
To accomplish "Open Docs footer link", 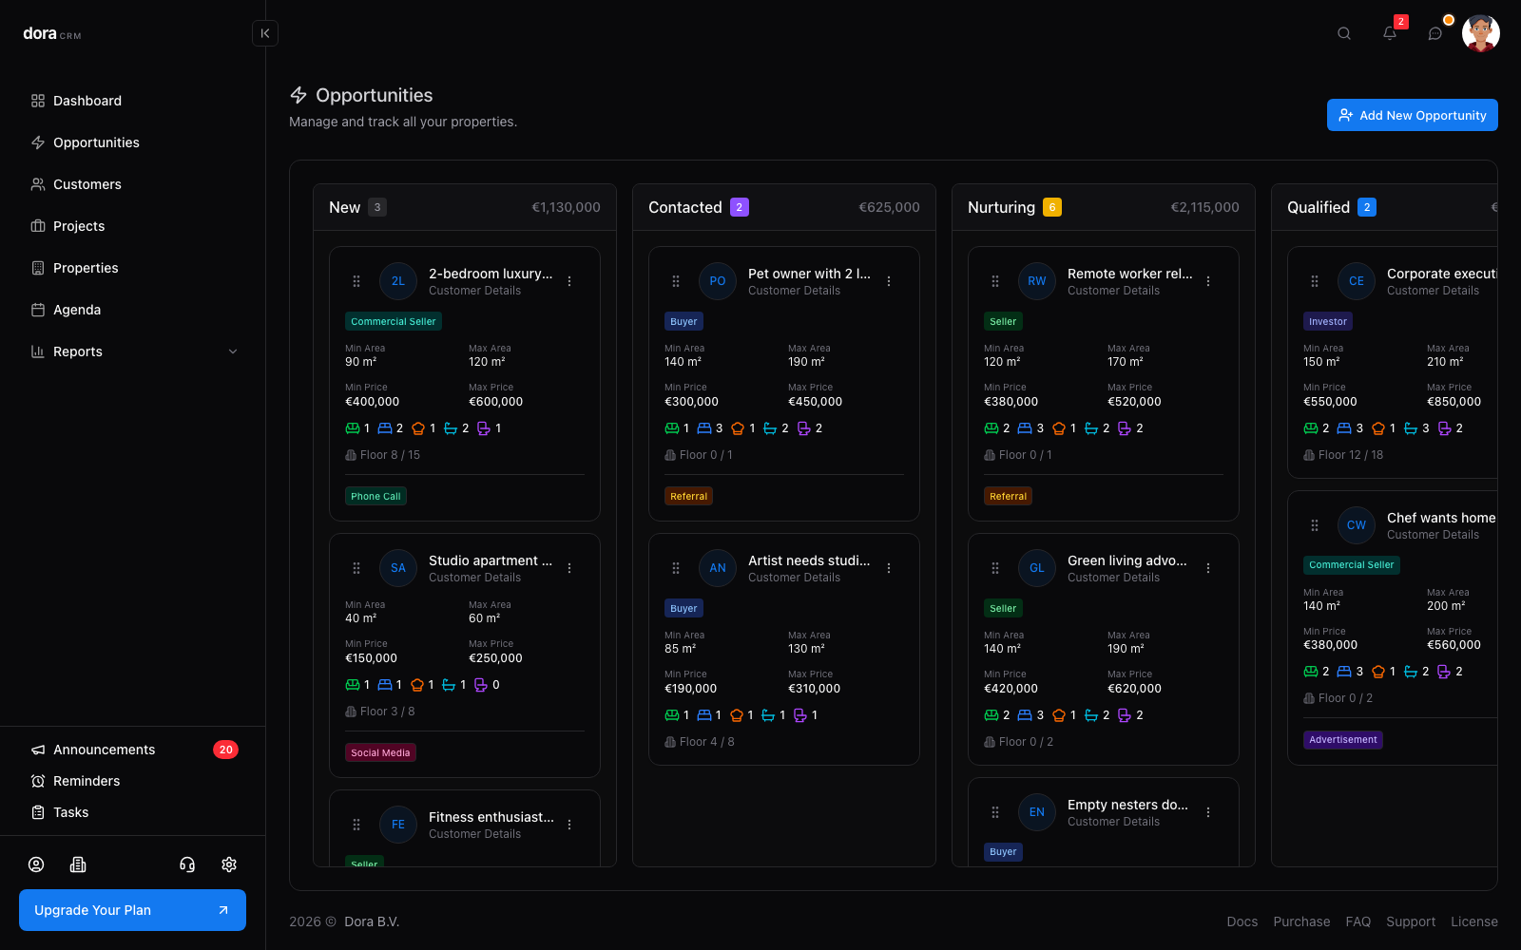I will coord(1242,921).
